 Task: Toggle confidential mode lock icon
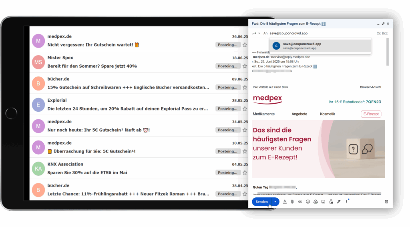[x=331, y=202]
